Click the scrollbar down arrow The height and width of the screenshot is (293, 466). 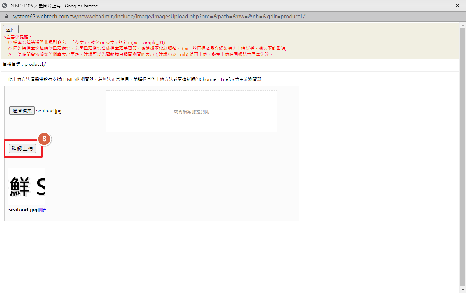463,290
